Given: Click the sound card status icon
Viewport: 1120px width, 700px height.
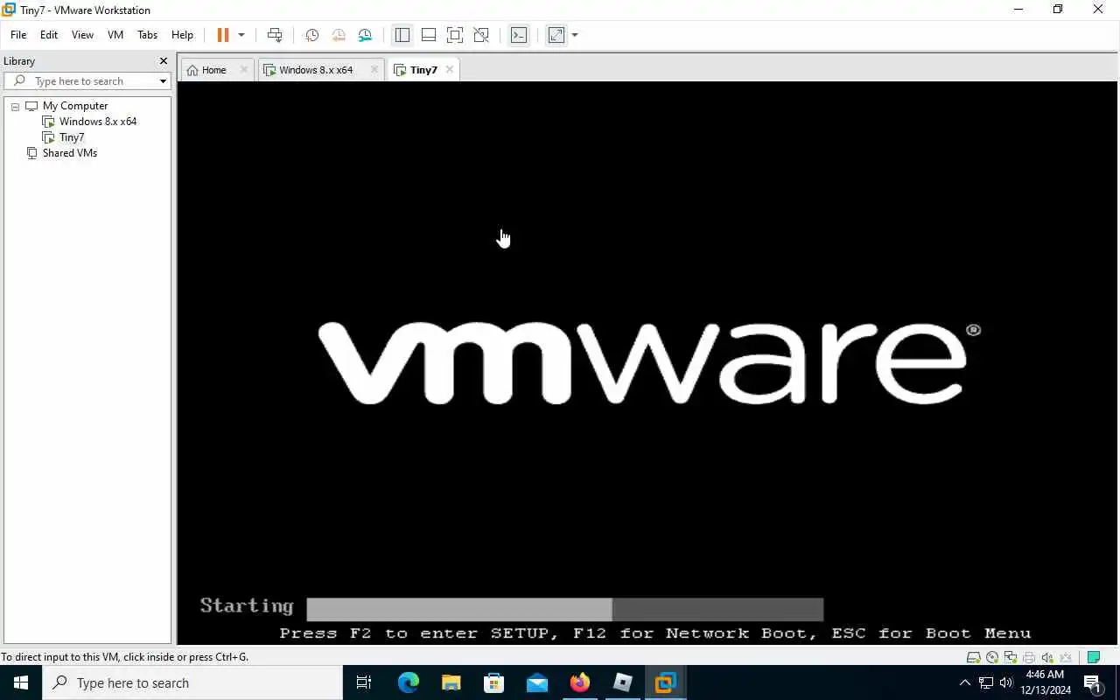Looking at the screenshot, I should tap(1047, 657).
